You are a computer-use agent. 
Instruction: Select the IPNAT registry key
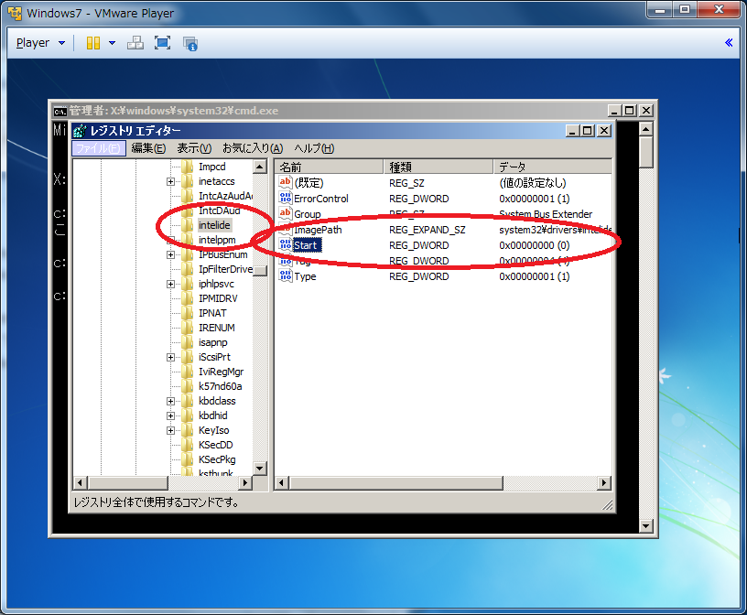(212, 314)
